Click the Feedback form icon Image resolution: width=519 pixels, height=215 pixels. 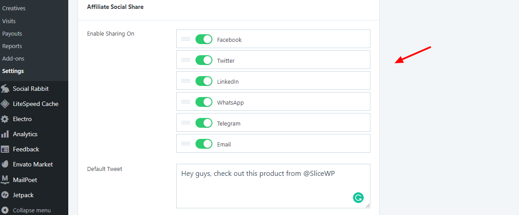pyautogui.click(x=5, y=149)
